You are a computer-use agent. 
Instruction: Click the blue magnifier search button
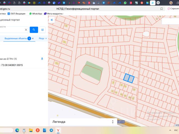coord(34,30)
